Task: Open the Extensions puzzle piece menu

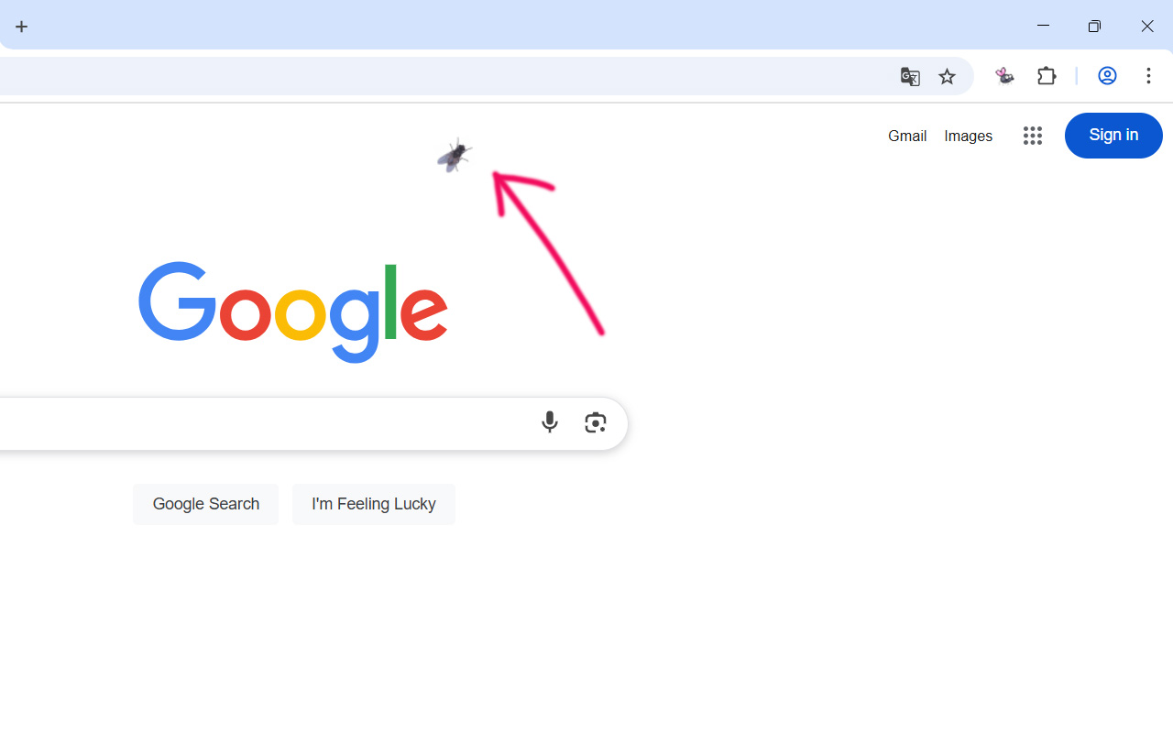Action: [x=1047, y=76]
